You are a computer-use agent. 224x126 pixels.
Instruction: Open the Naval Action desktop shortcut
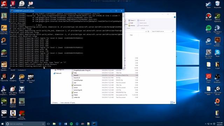click(22, 5)
